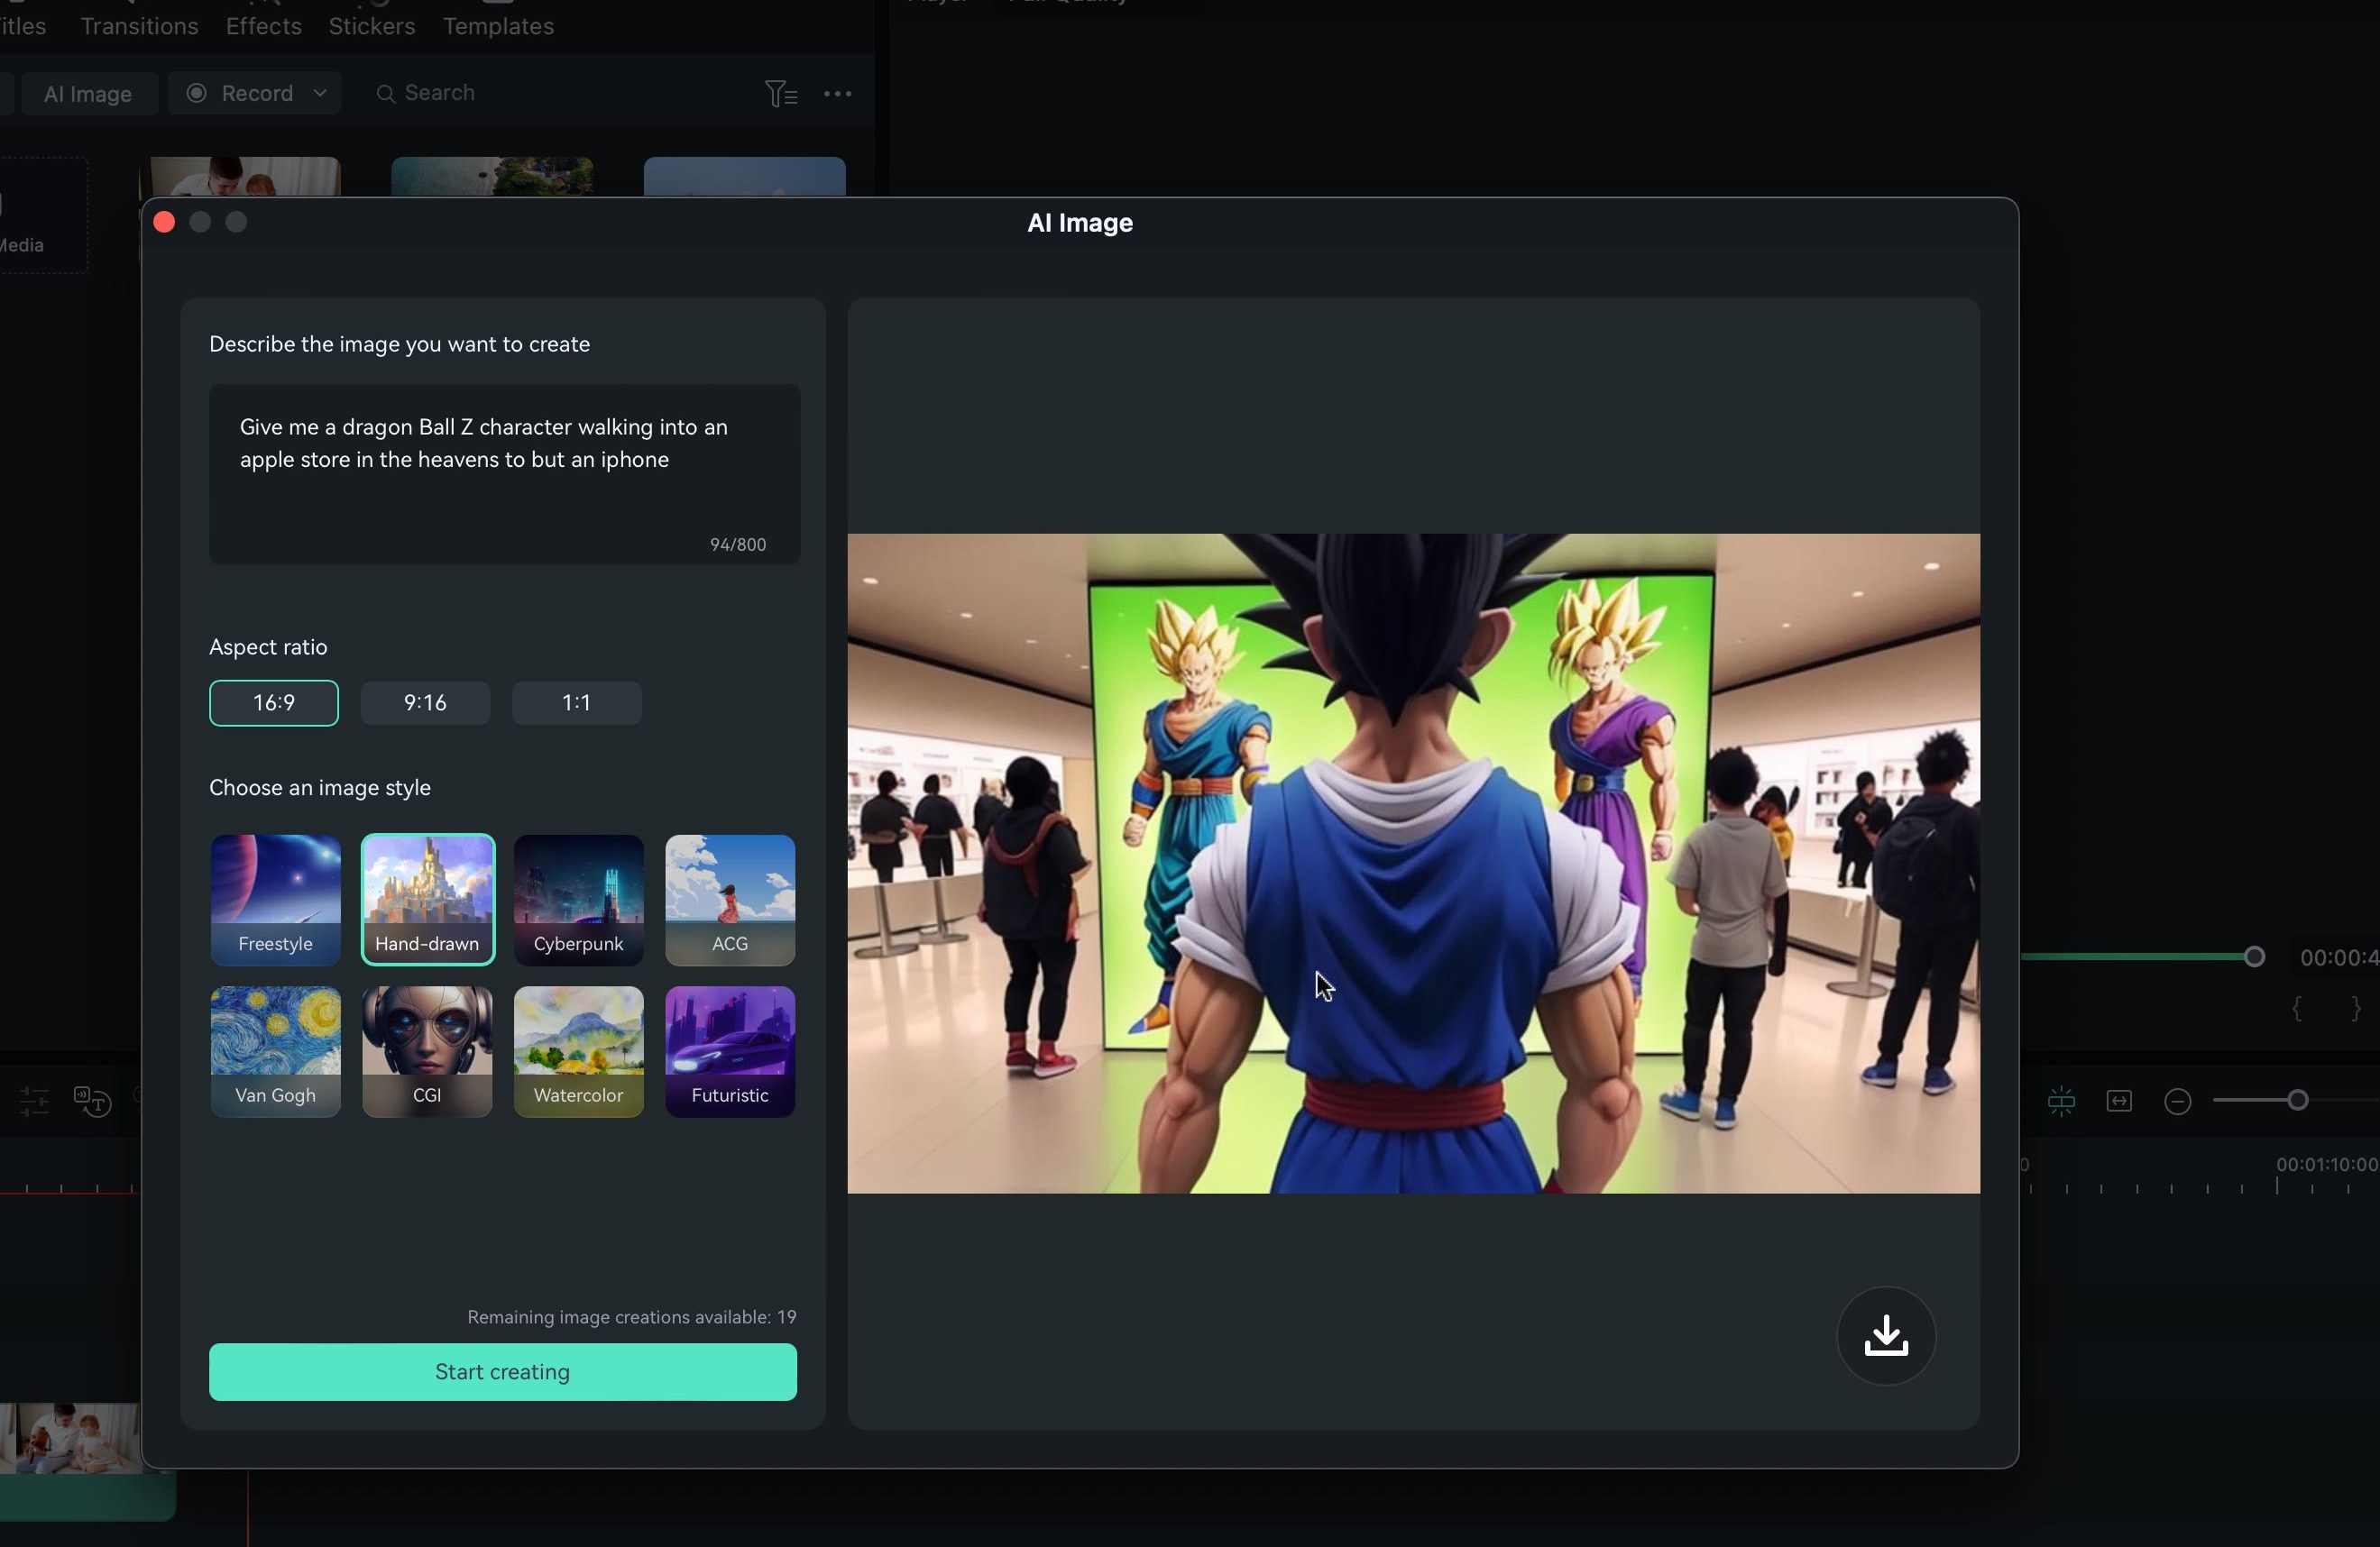Click the timeline zoom slider handle

pyautogui.click(x=2297, y=1100)
